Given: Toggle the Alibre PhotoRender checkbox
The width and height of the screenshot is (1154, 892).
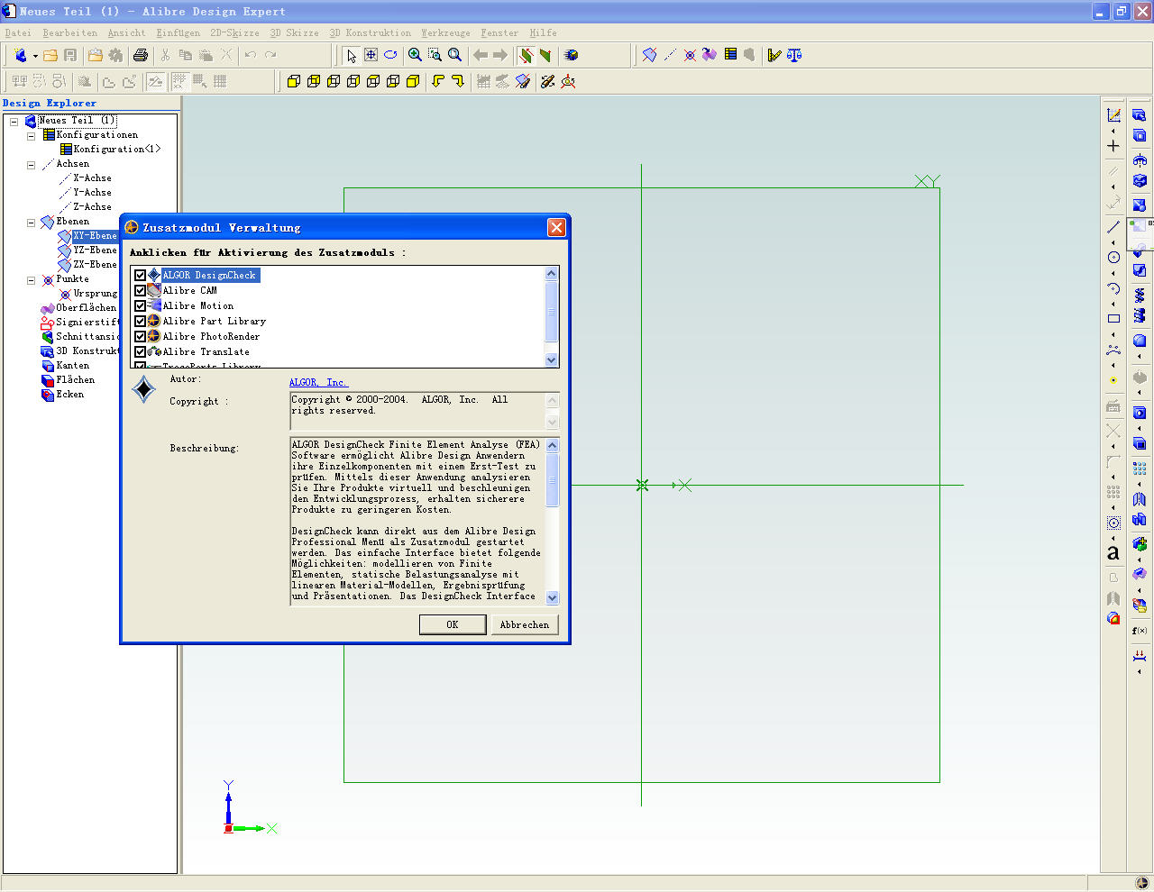Looking at the screenshot, I should tap(140, 337).
